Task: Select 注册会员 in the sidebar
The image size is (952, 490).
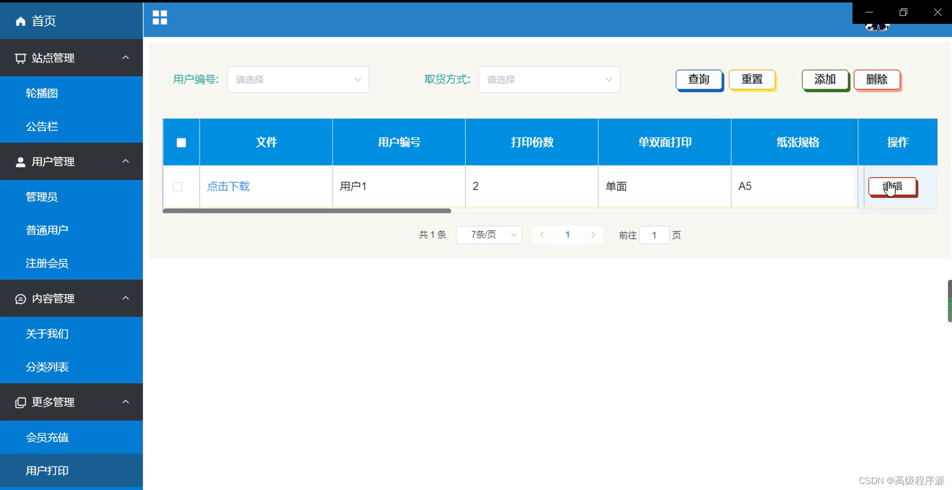Action: pos(47,263)
